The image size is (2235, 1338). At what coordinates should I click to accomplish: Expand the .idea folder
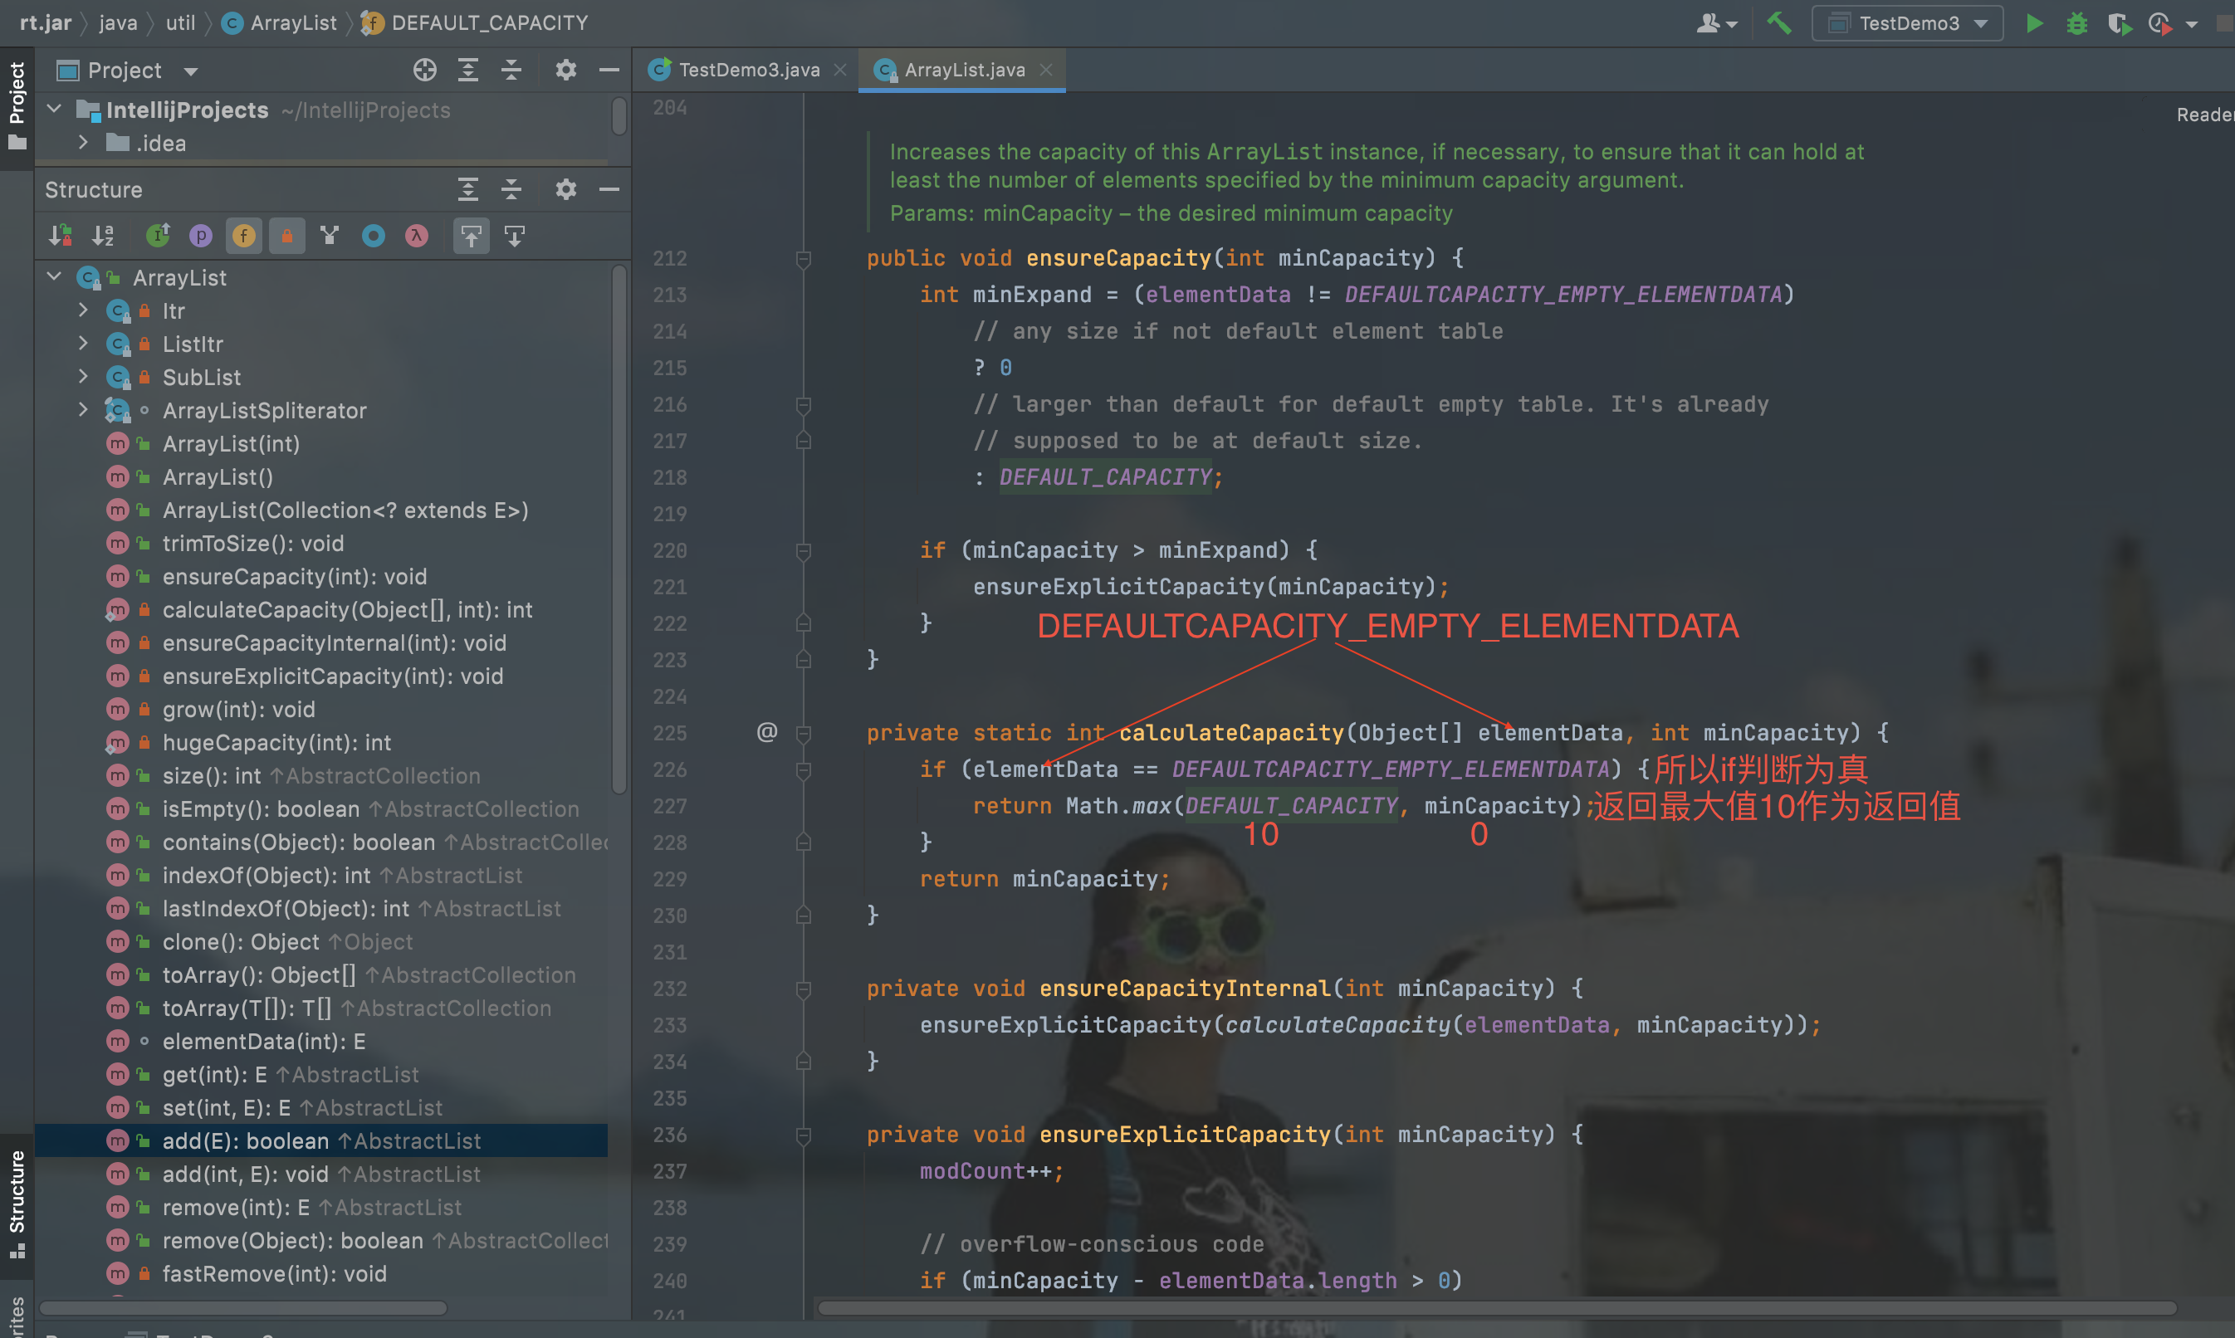(83, 143)
